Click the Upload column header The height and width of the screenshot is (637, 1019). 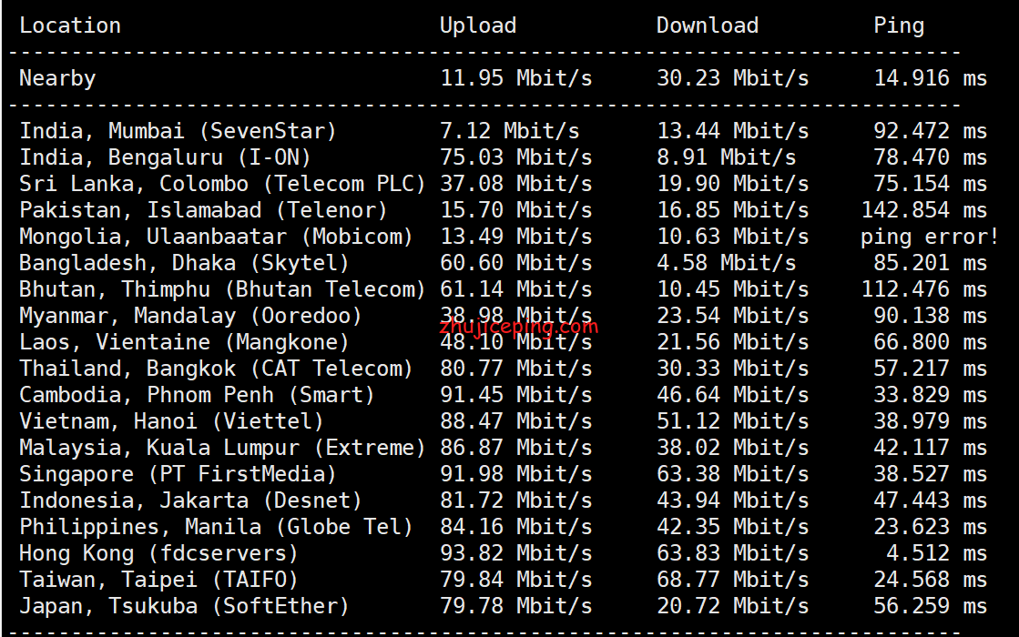coord(478,25)
